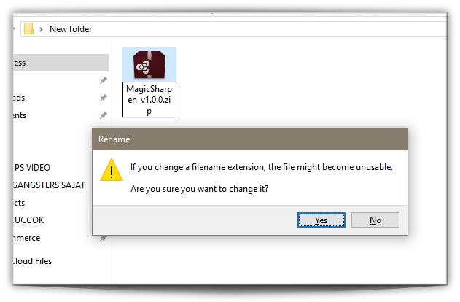Select the Creative Cloud Files sidebar entry
This screenshot has height=302, width=460.
coord(32,261)
